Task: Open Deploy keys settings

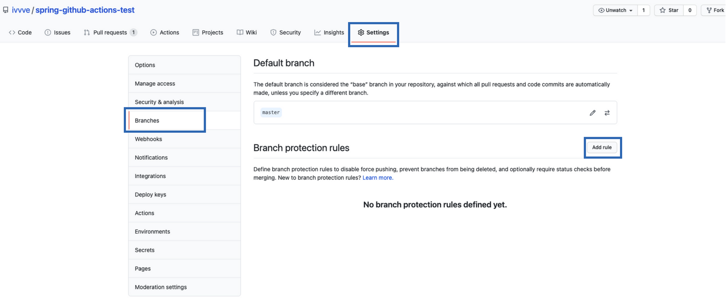Action: (184, 194)
